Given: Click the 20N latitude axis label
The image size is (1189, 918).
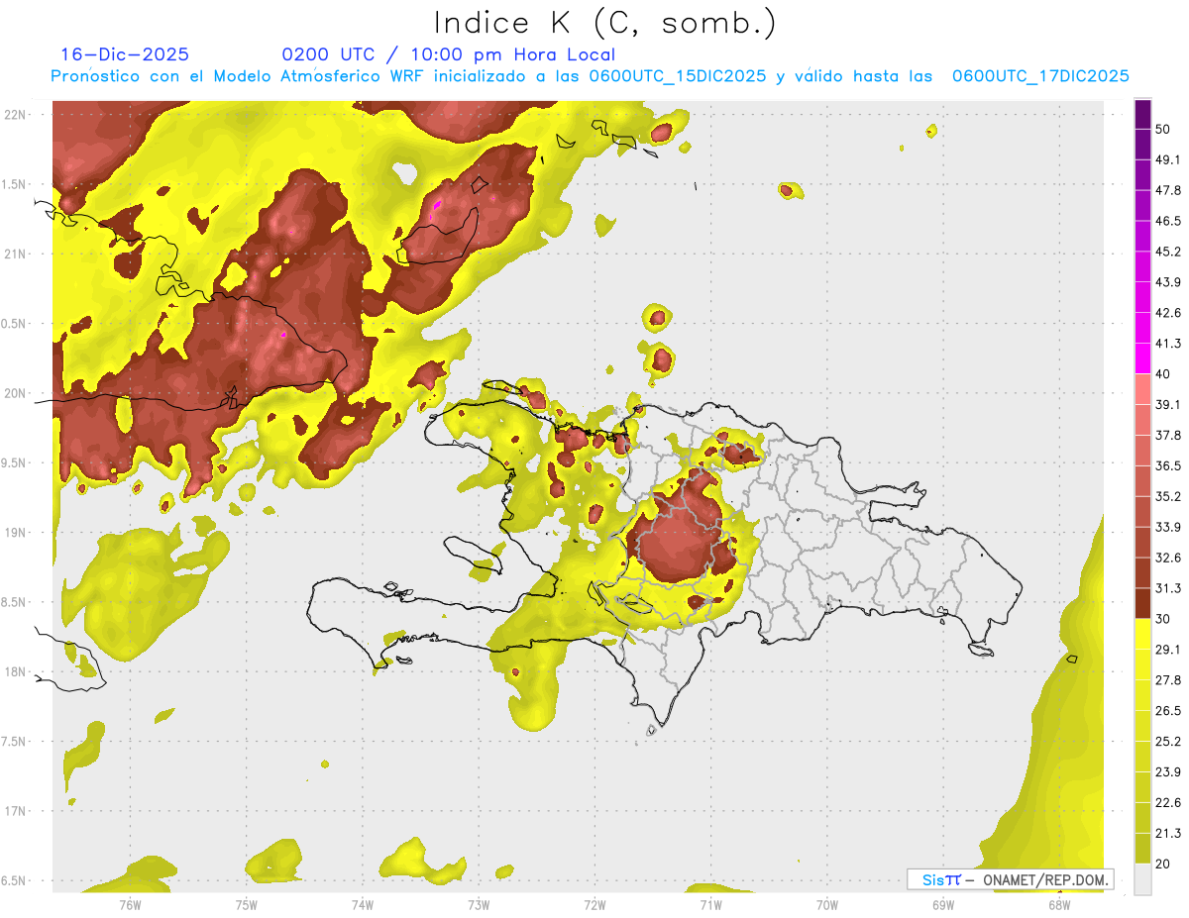Looking at the screenshot, I should point(15,393).
